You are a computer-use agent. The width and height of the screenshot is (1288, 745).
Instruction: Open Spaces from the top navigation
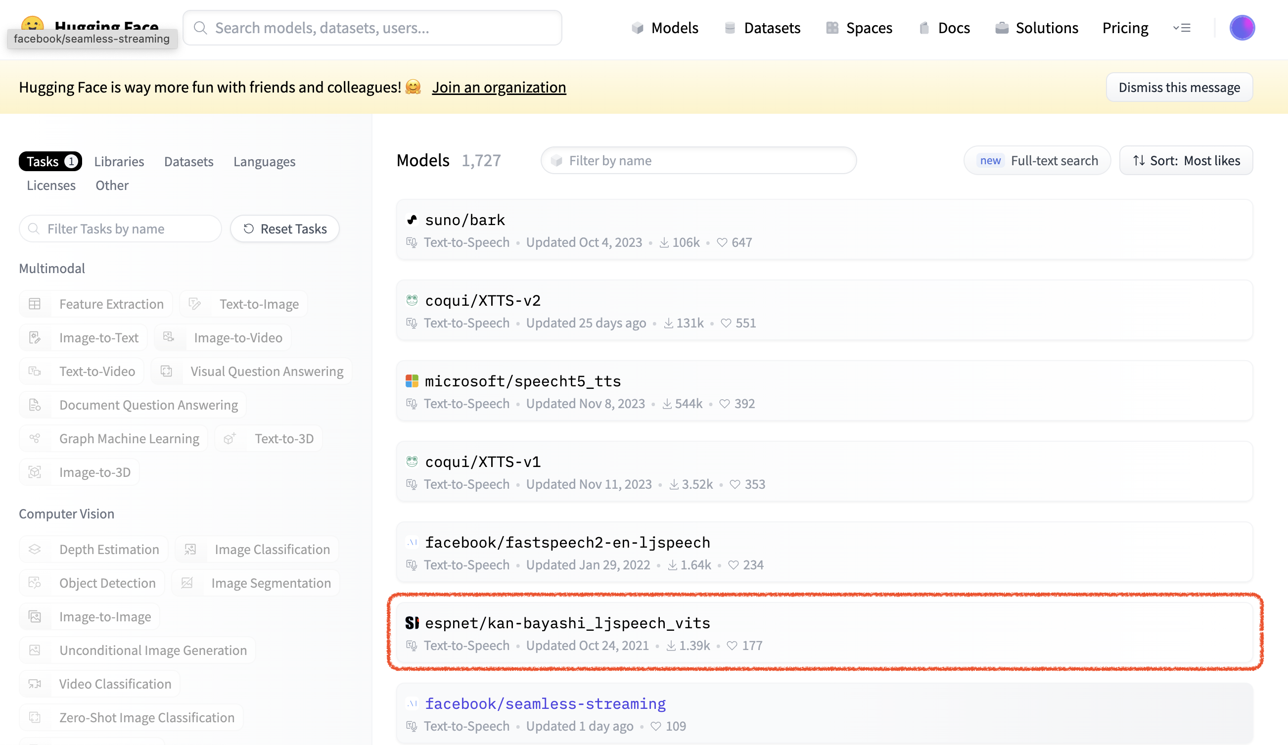click(x=859, y=28)
